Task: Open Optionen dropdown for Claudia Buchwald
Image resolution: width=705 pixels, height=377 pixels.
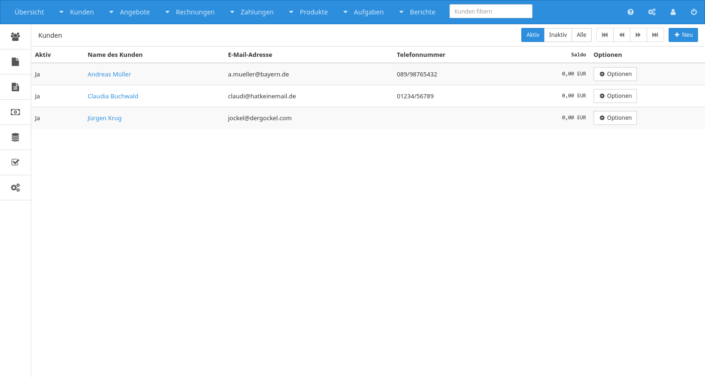Action: [x=615, y=96]
